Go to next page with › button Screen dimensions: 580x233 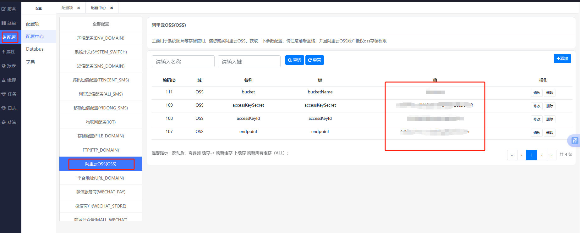[x=541, y=155]
